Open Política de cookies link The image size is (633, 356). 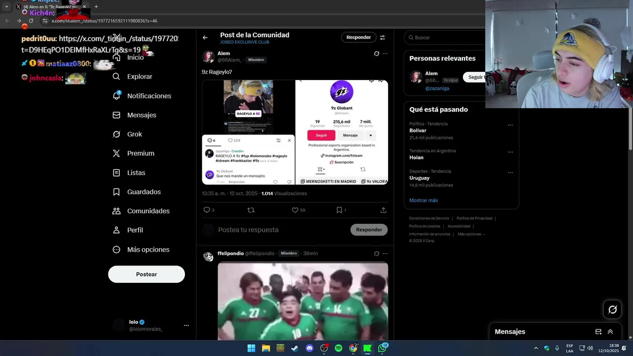pos(425,226)
